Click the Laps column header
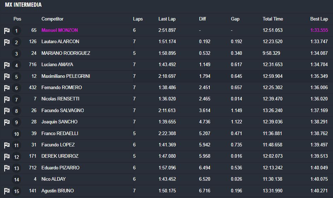The image size is (333, 198). pos(138,19)
